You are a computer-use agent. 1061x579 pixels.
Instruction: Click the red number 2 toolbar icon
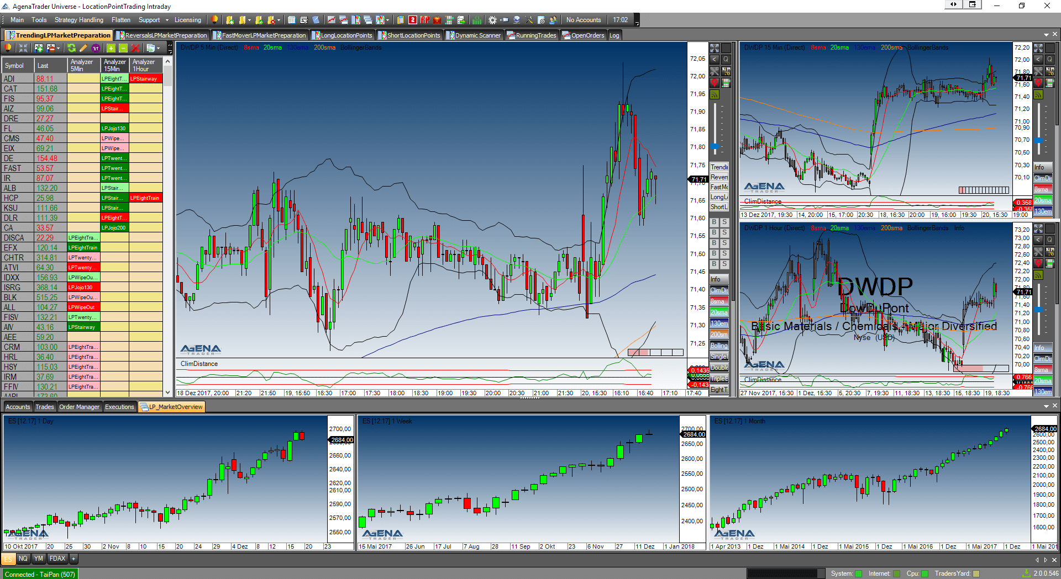[413, 20]
